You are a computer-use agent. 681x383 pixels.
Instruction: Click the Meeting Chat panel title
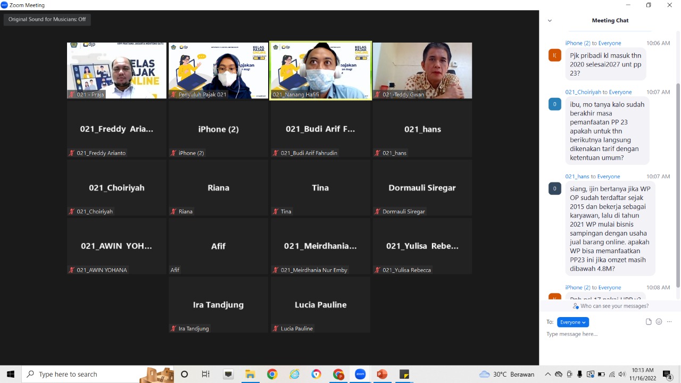point(610,21)
